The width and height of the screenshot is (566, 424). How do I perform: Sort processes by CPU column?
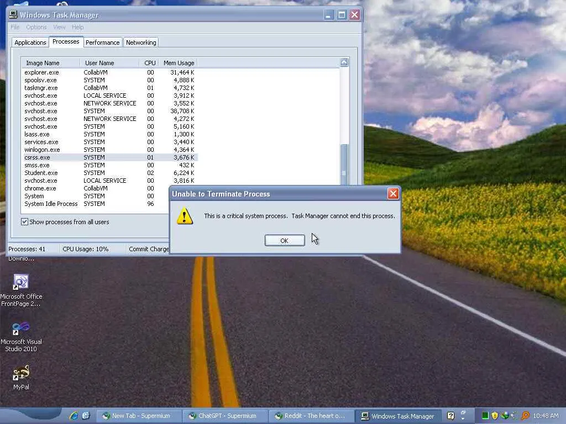pos(149,63)
